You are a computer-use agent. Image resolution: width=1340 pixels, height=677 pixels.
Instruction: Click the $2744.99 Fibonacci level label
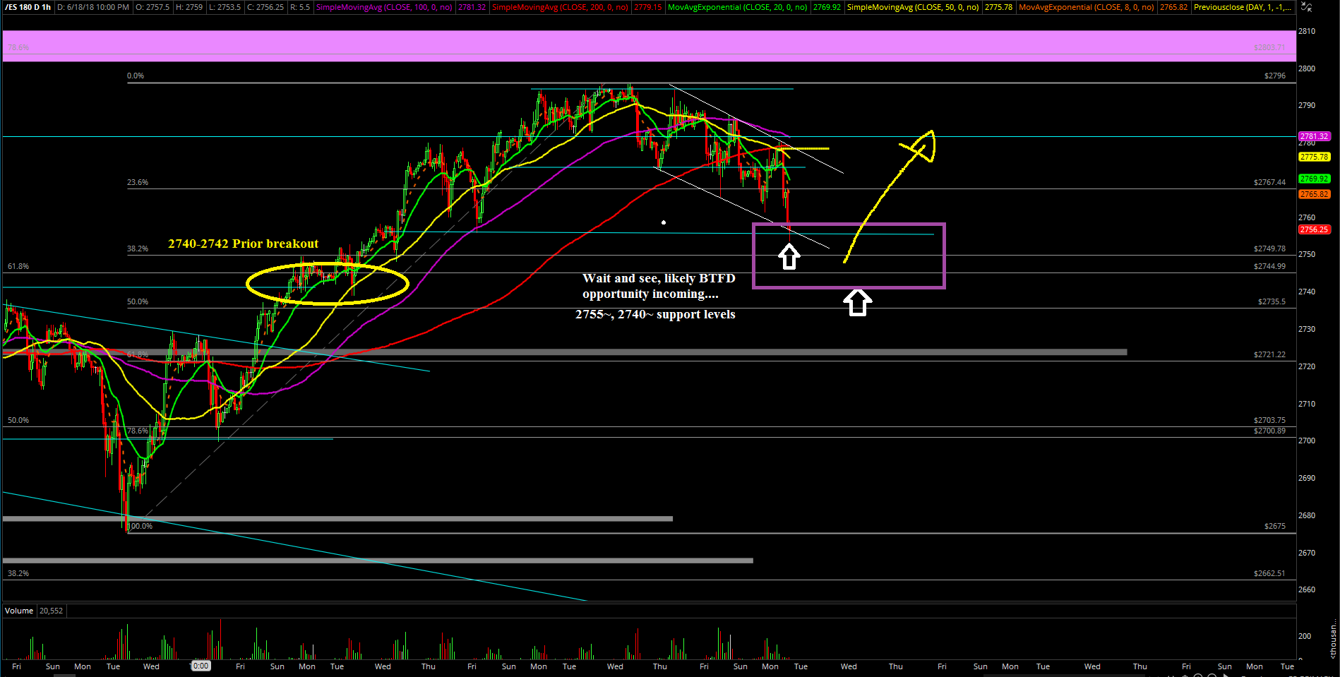pyautogui.click(x=1269, y=266)
